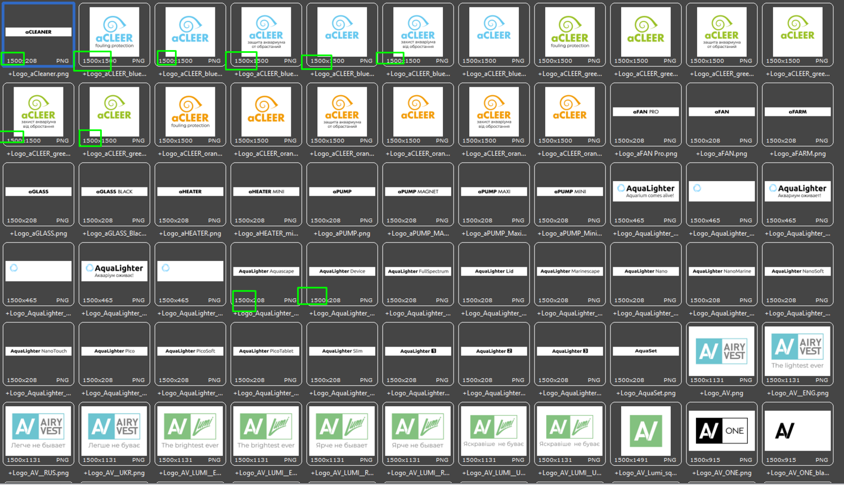Select the AquaSet logo thumbnail

[x=645, y=354]
